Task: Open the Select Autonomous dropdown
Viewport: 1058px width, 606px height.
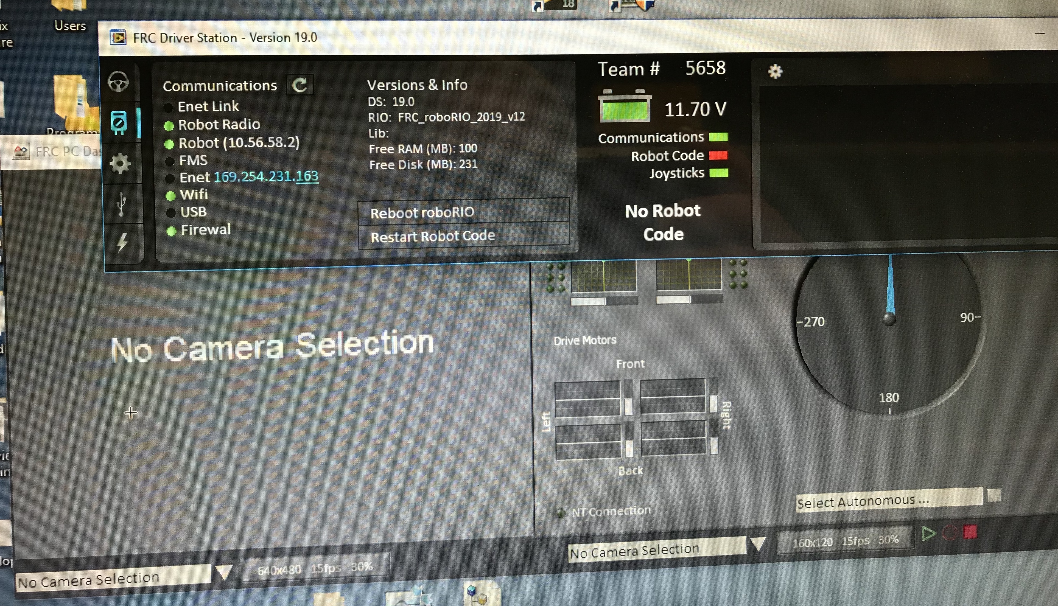Action: point(889,501)
